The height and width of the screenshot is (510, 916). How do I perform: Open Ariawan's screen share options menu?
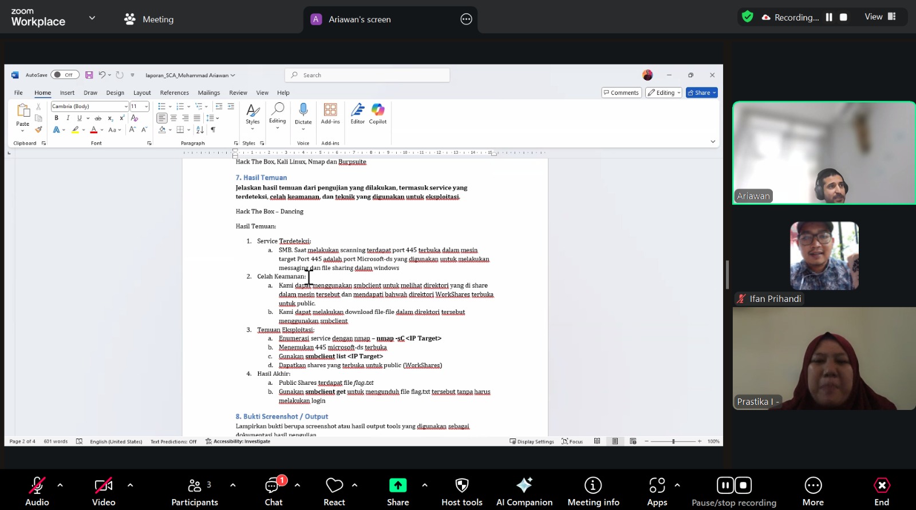point(466,19)
